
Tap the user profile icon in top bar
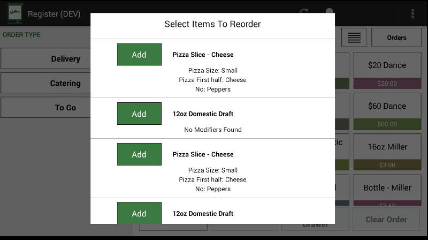330,11
